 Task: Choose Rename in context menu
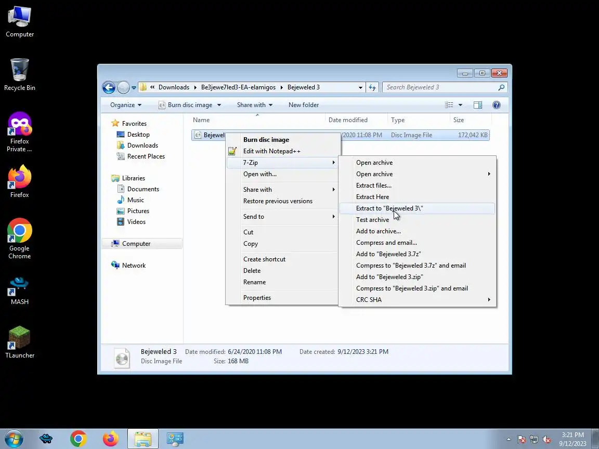(x=282, y=282)
